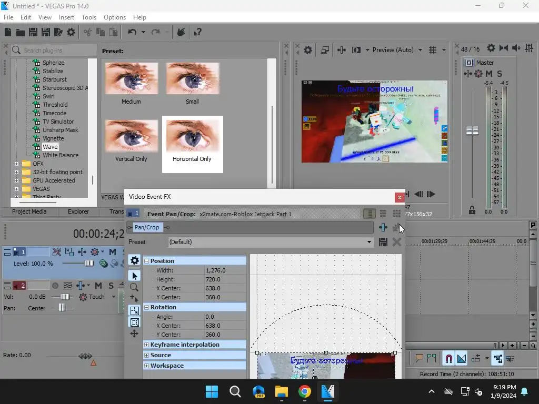This screenshot has width=539, height=404.
Task: Expand the Workspace section
Action: pos(146,366)
